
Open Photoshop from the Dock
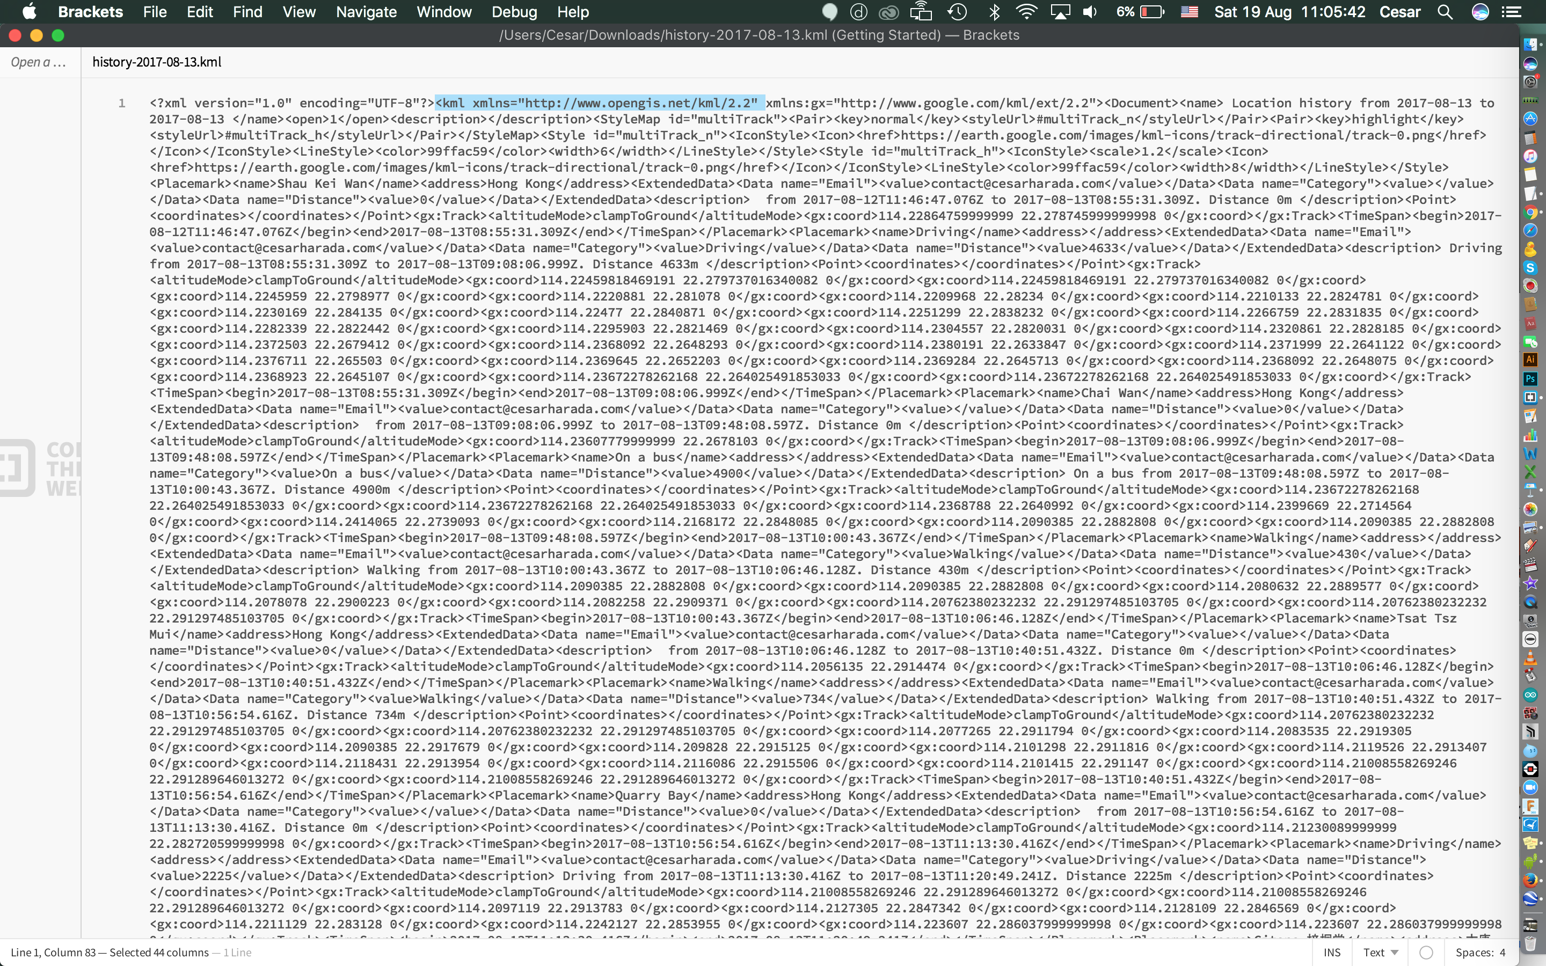pyautogui.click(x=1532, y=379)
